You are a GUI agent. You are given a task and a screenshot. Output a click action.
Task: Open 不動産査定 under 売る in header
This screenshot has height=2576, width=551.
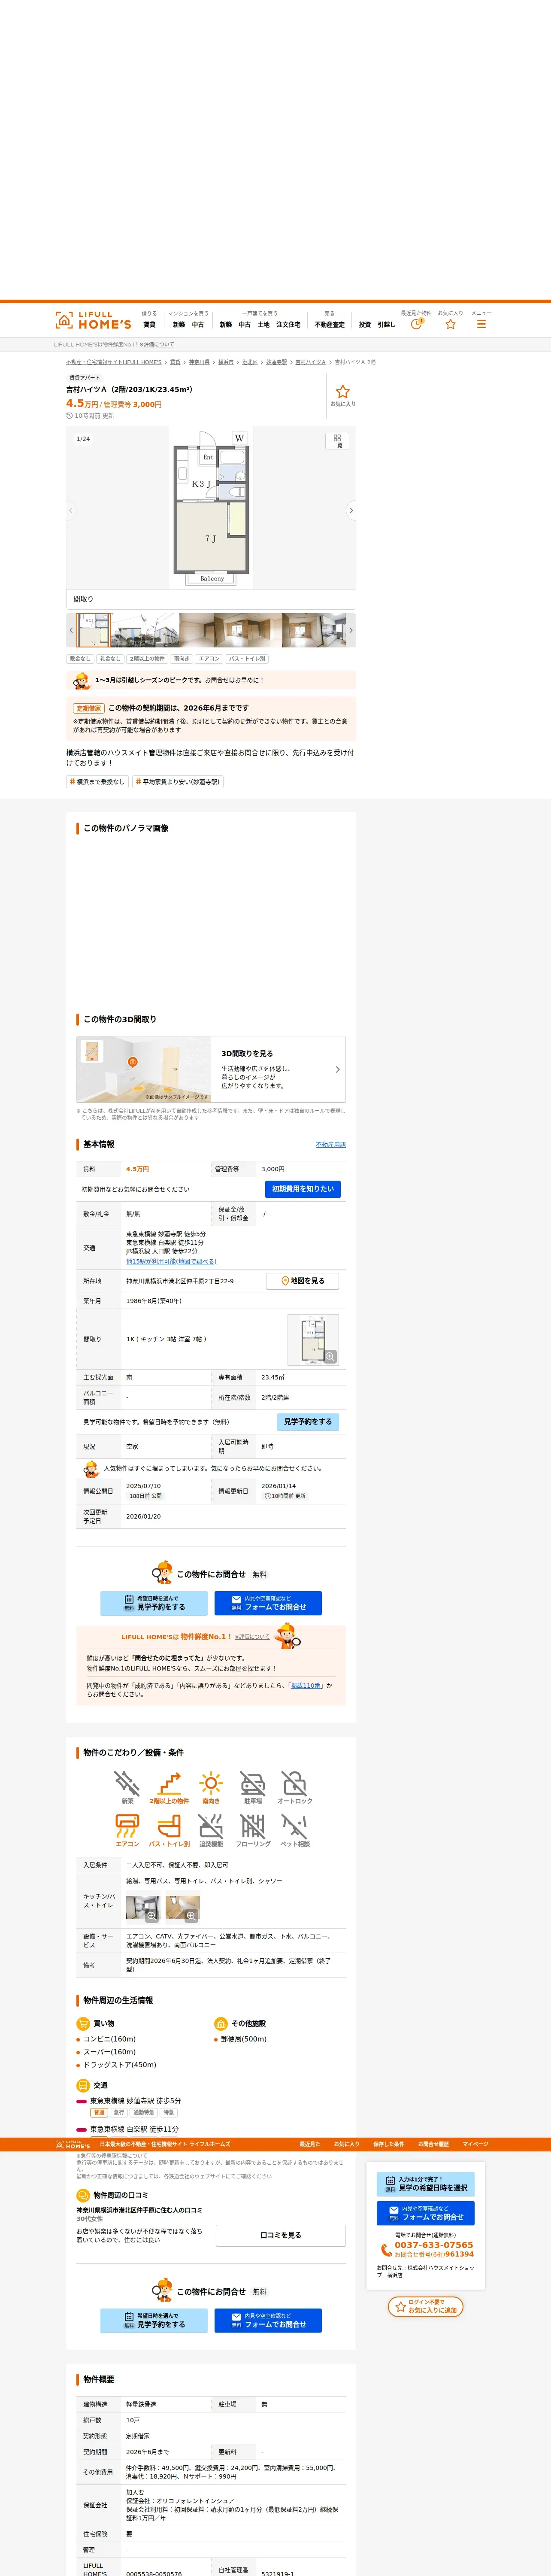tap(329, 324)
